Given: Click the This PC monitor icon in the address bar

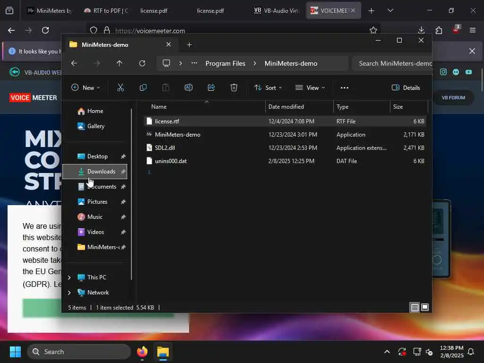Looking at the screenshot, I should pos(166,63).
